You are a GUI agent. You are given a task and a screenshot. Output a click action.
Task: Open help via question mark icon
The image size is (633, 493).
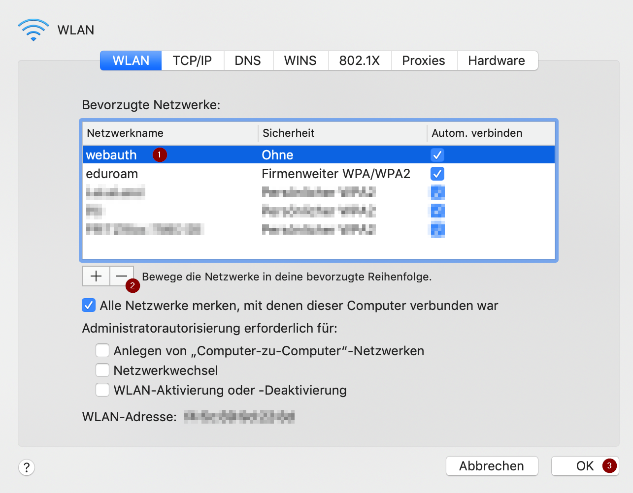(x=27, y=467)
